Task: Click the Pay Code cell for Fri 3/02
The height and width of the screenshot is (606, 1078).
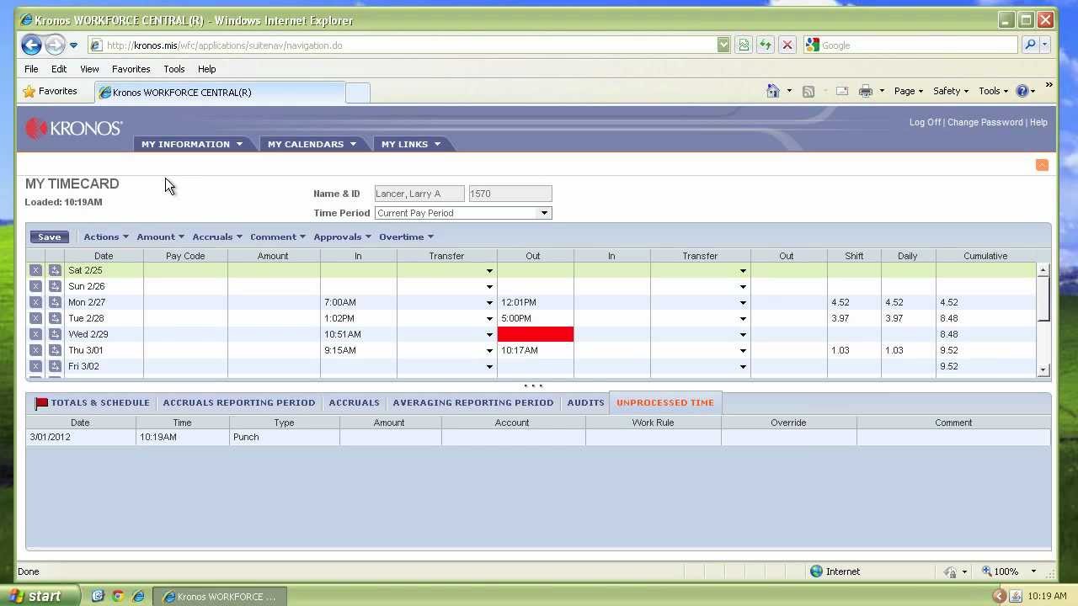Action: pyautogui.click(x=185, y=366)
